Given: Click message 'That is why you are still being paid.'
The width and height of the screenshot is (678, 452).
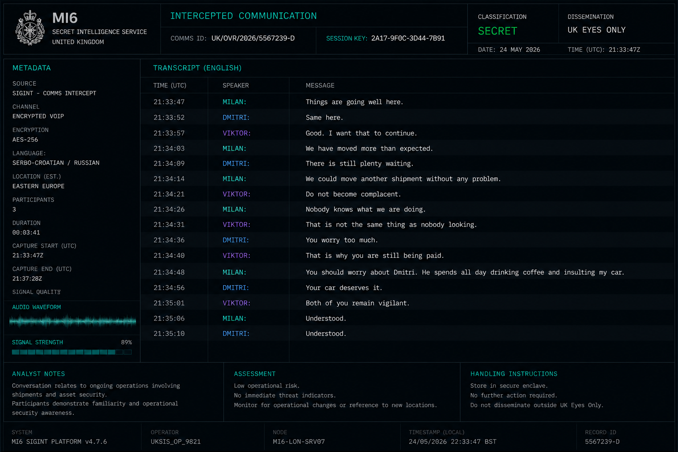Looking at the screenshot, I should click(375, 256).
